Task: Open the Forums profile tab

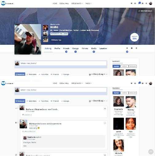Action: (85, 48)
